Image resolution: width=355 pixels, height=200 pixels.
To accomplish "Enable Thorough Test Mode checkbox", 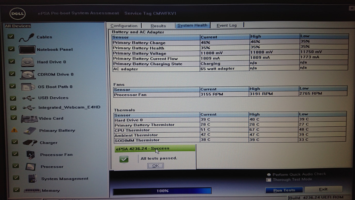I will [269, 180].
